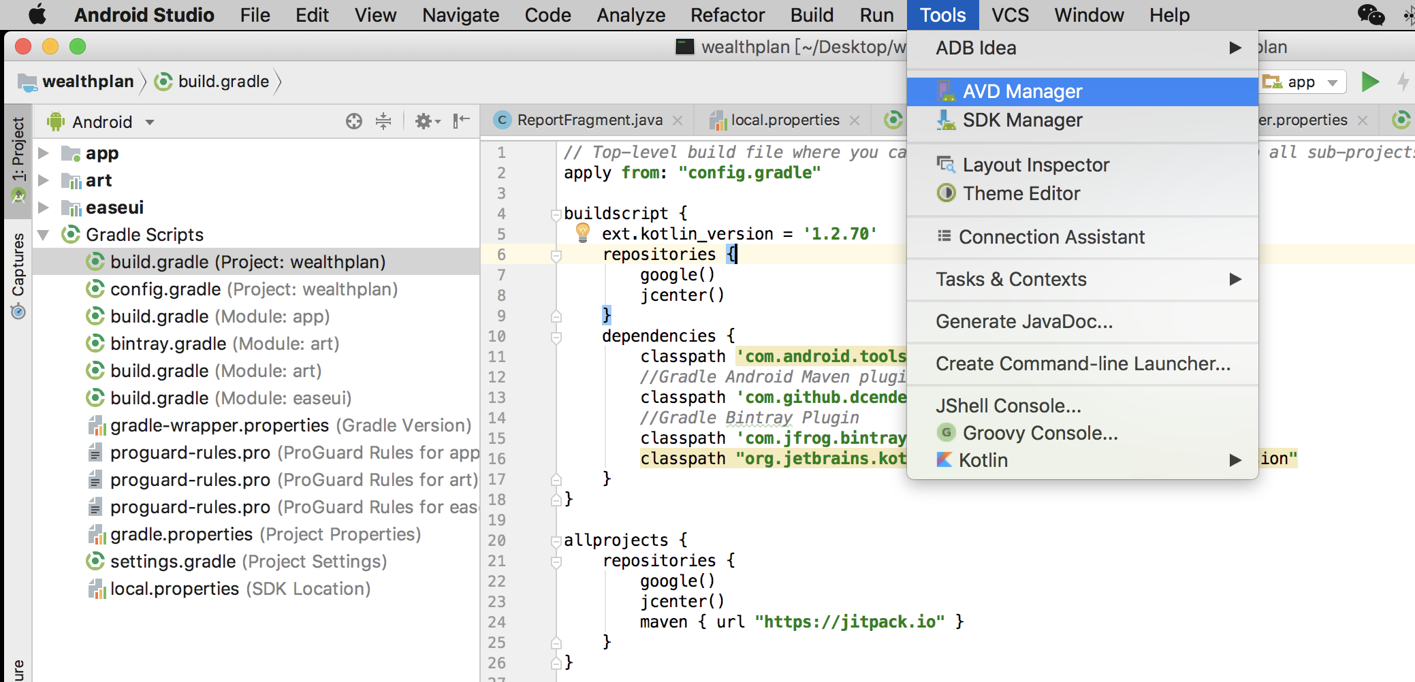Fold the dependencies block on line 10
The width and height of the screenshot is (1415, 682).
click(x=556, y=337)
